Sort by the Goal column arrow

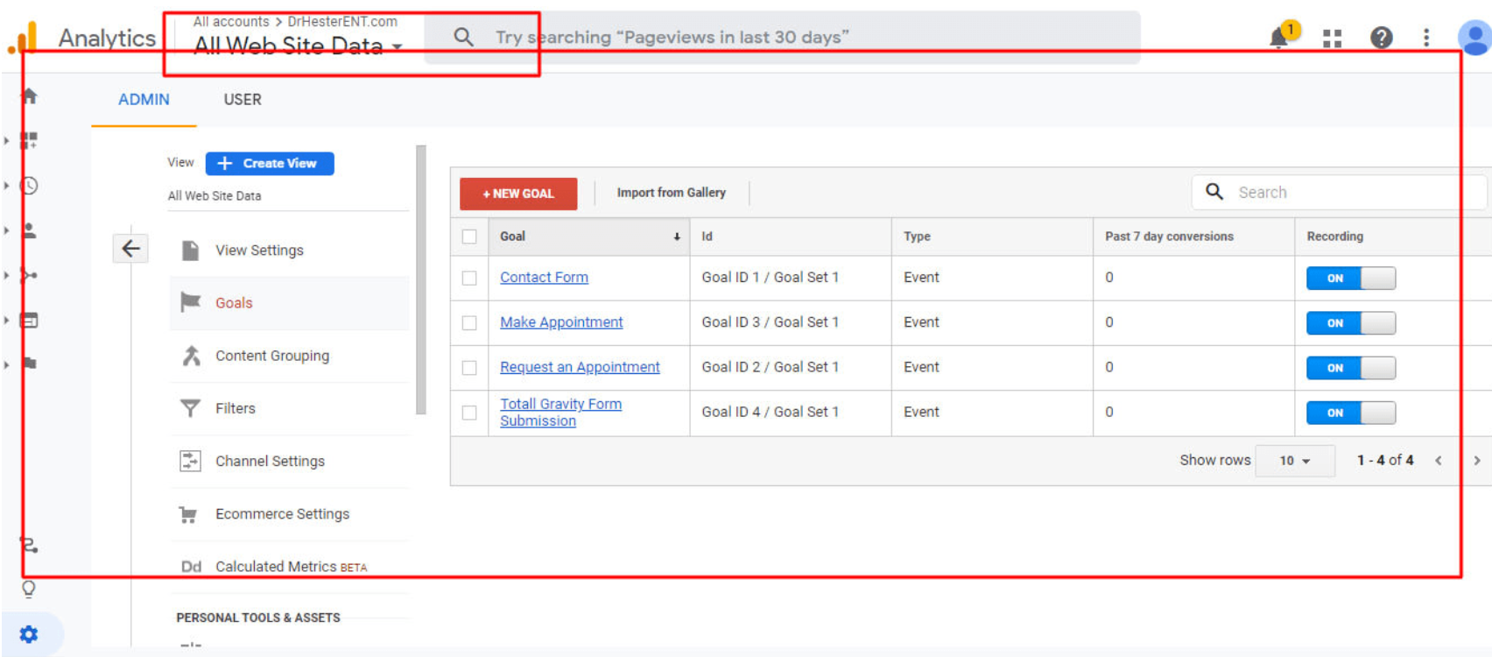676,237
